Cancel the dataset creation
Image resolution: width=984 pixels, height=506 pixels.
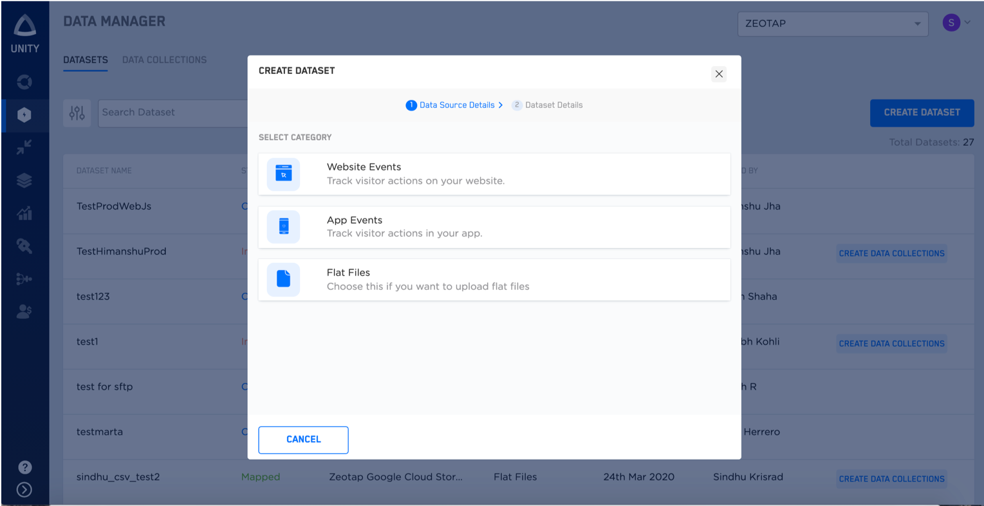[x=303, y=440]
